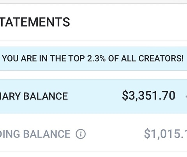
Task: Click the word BALANCE in highlighted row
Action: (46, 96)
